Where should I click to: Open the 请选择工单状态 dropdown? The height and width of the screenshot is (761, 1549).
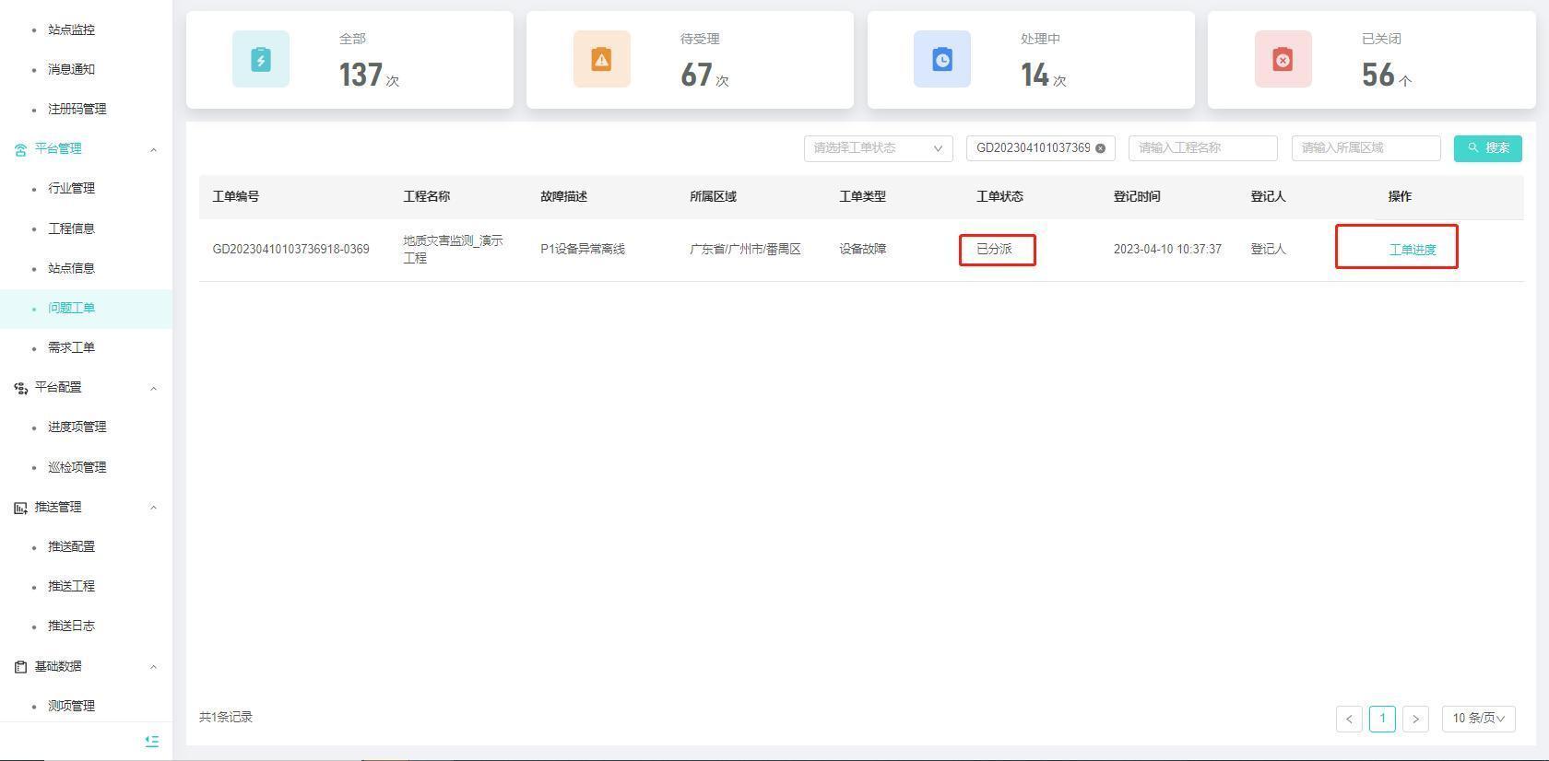click(x=878, y=148)
